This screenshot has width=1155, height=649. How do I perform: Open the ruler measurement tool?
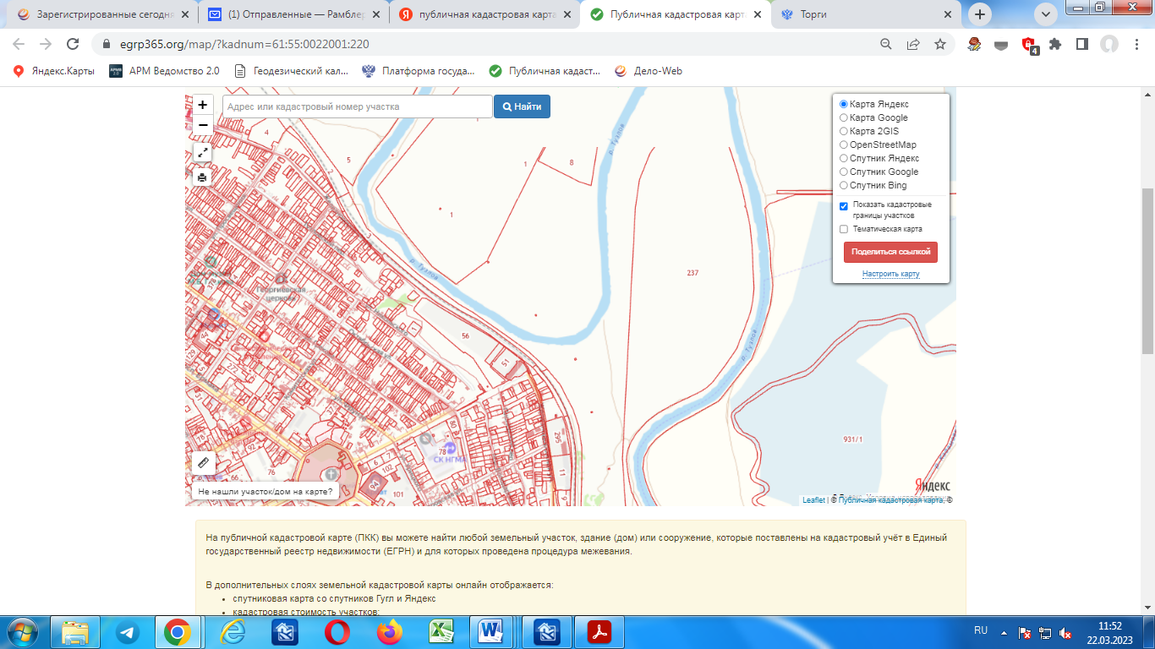[x=203, y=462]
